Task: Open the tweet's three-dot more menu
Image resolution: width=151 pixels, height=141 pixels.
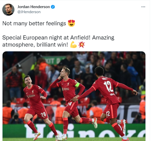Action: (143, 7)
